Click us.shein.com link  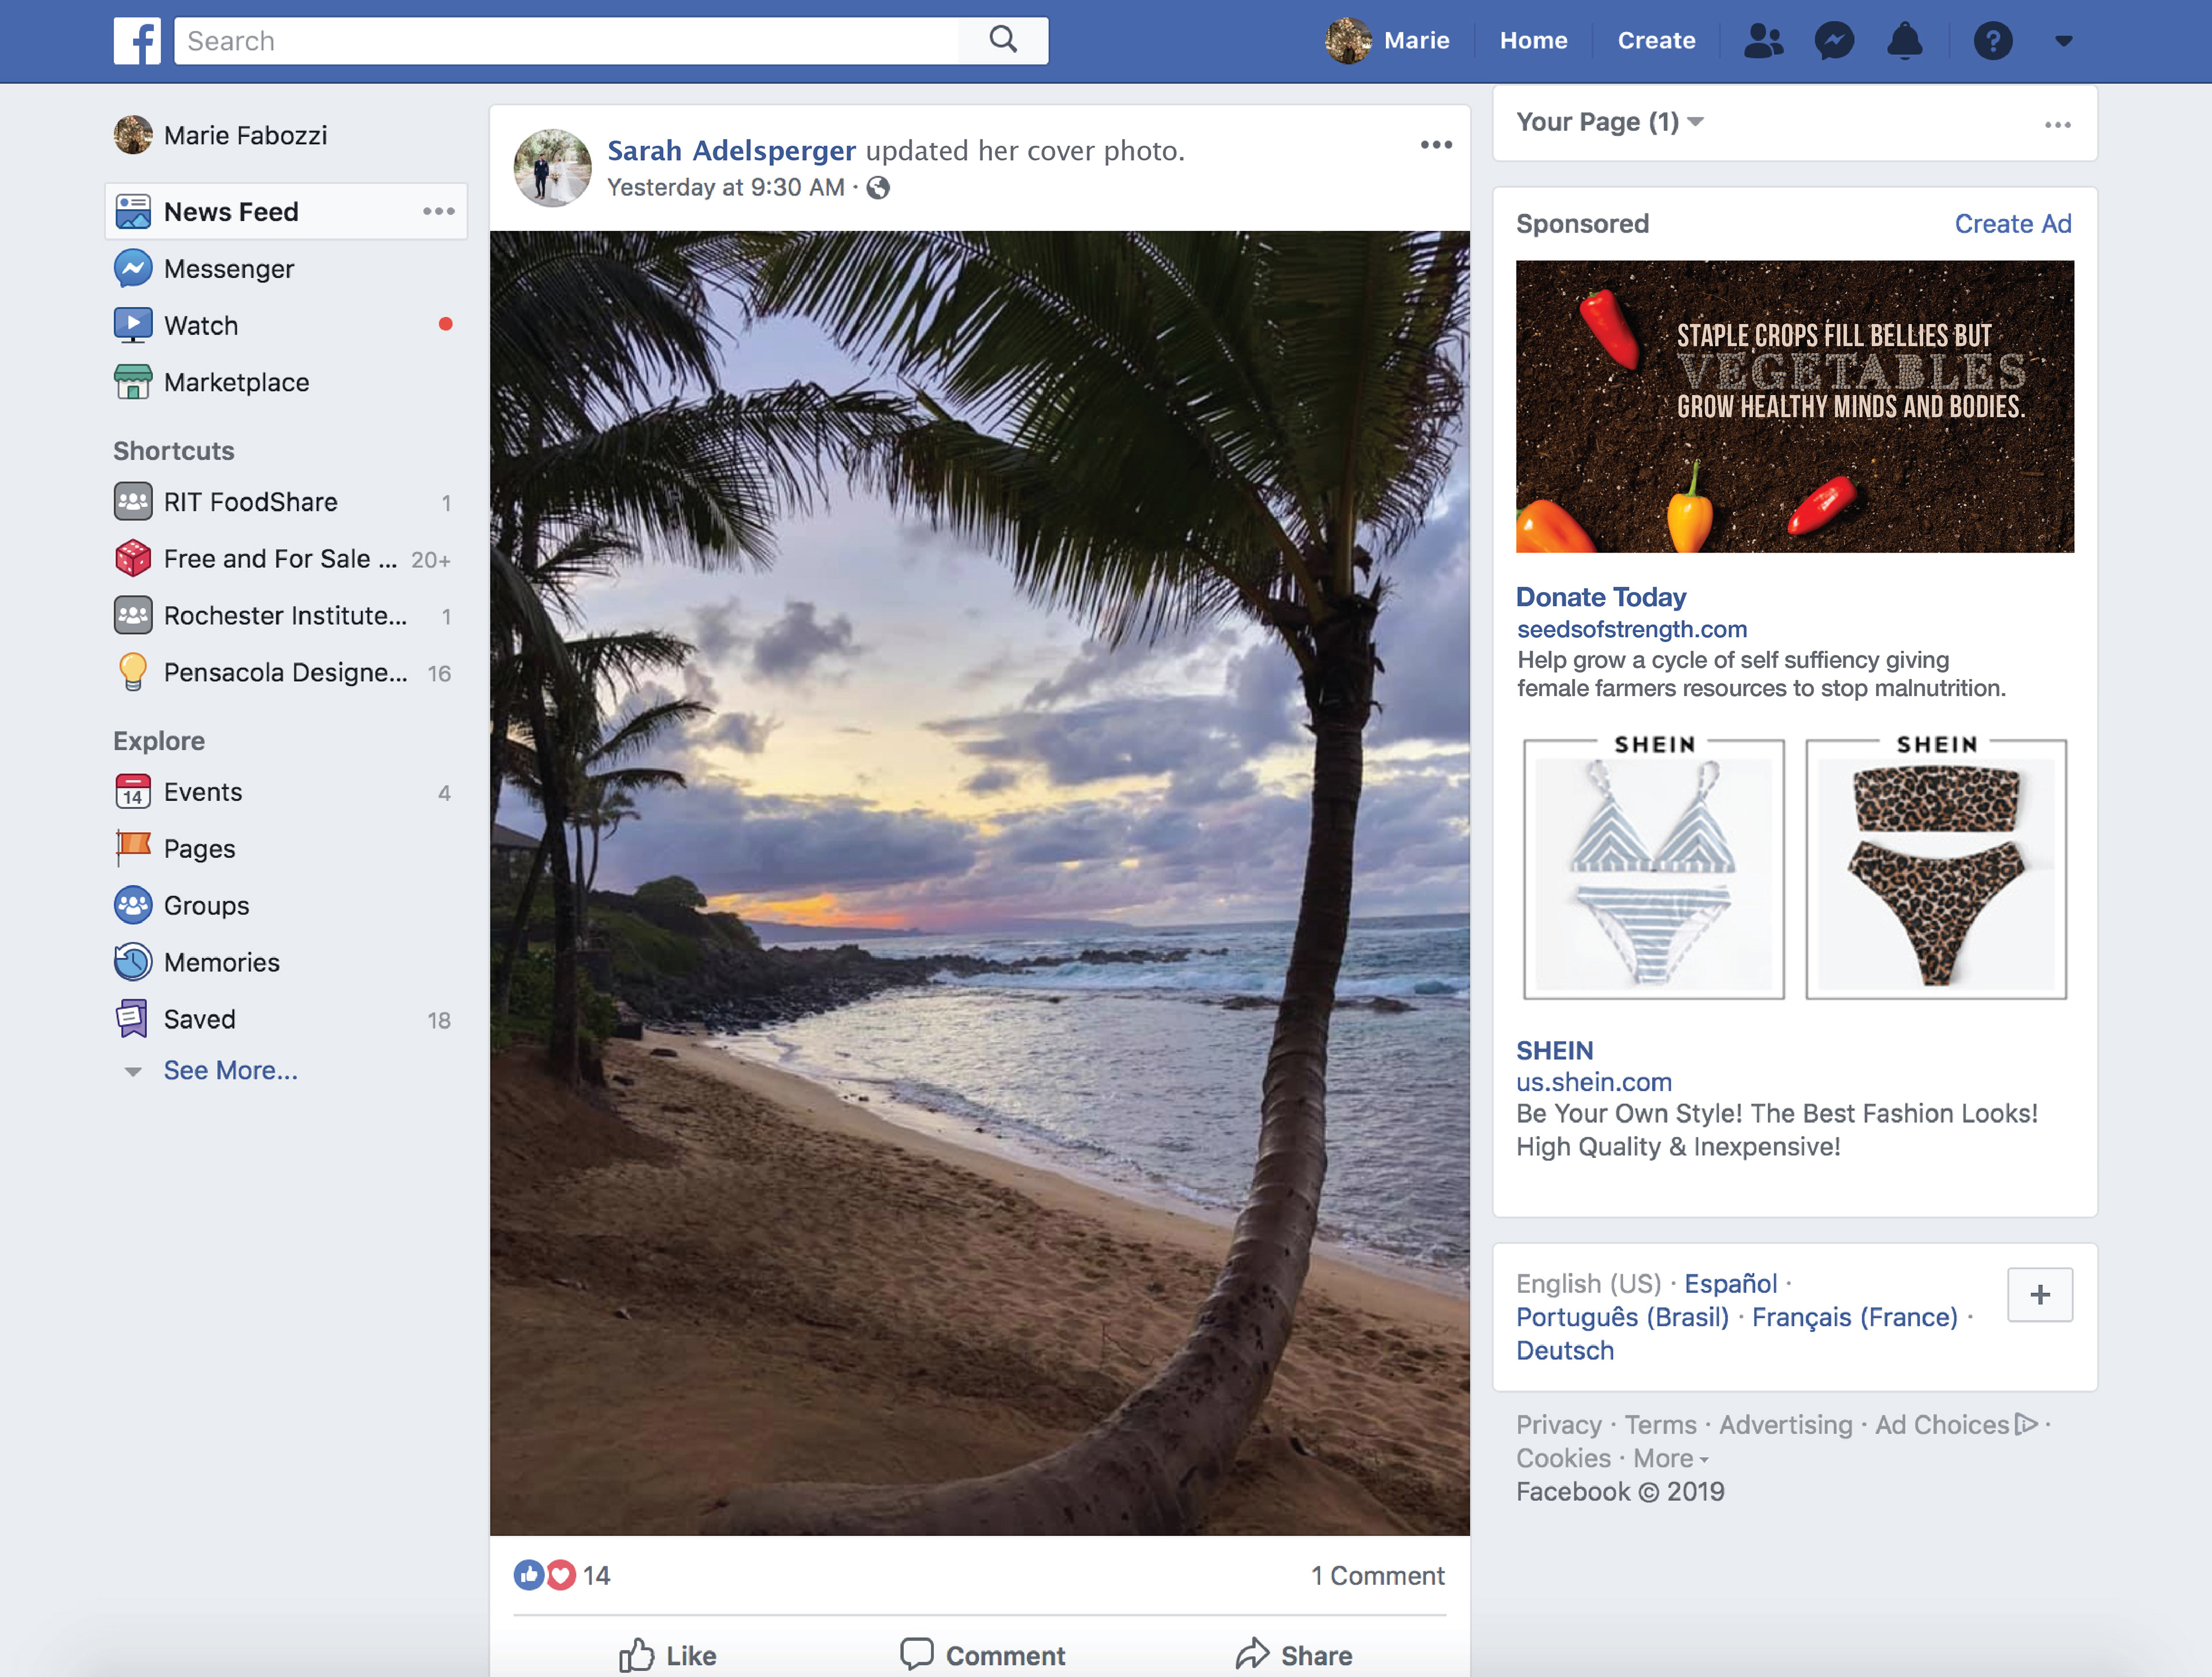click(1594, 1082)
